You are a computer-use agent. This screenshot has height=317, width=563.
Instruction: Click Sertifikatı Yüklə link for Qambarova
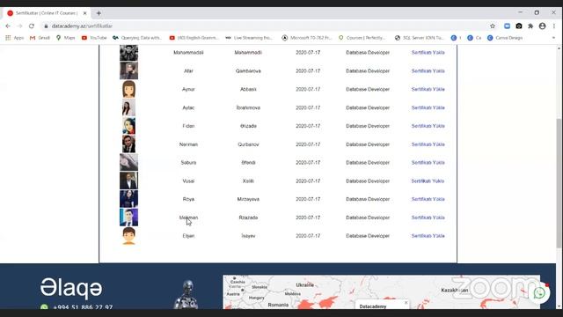(428, 70)
